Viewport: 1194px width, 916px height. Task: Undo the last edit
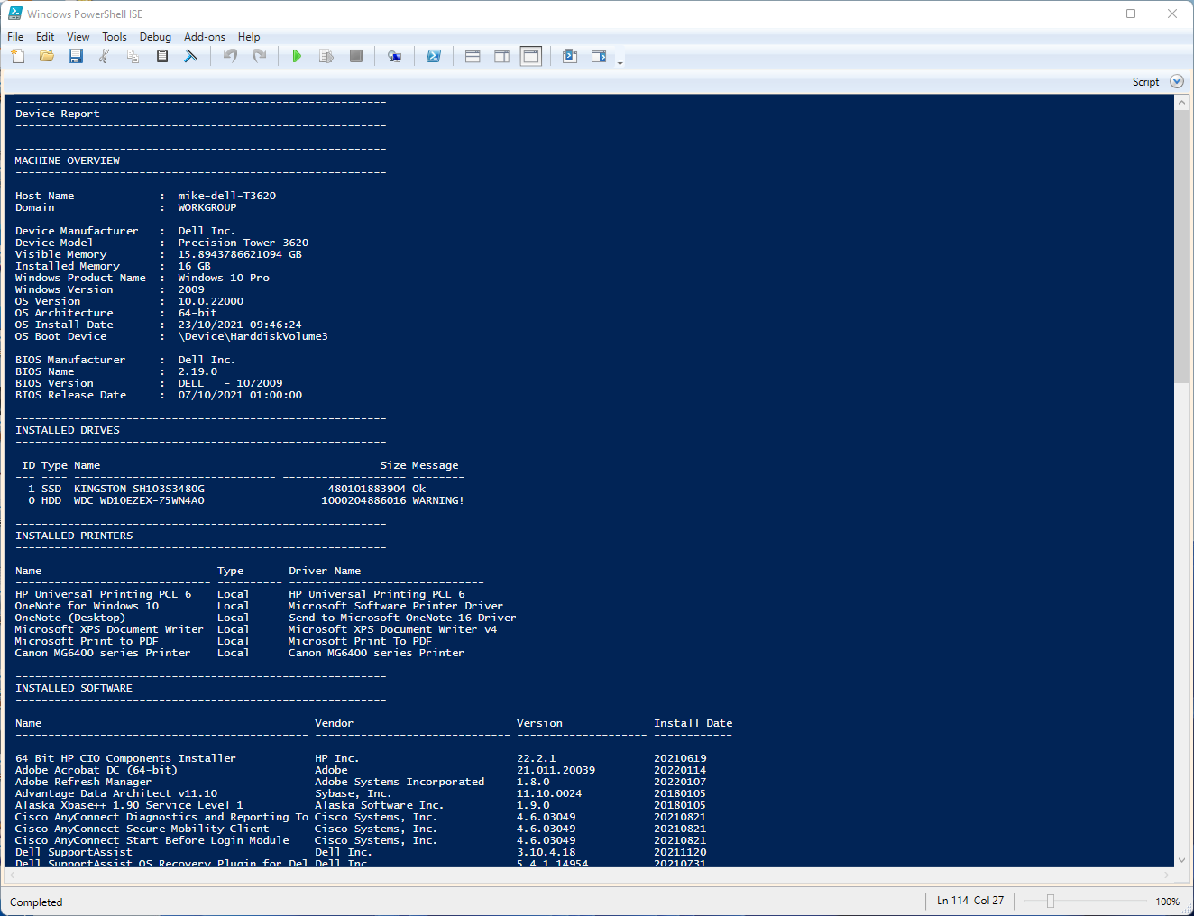[229, 56]
